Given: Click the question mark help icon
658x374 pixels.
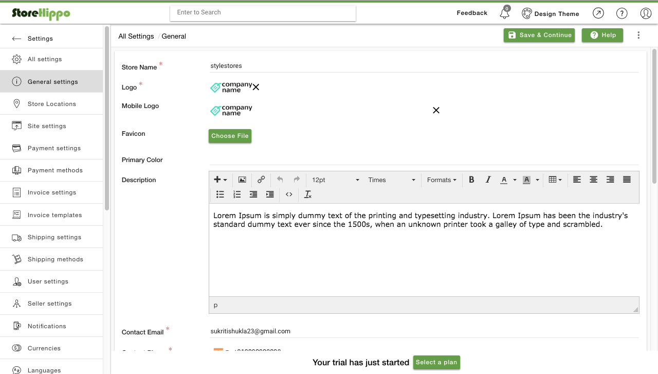Looking at the screenshot, I should pyautogui.click(x=622, y=13).
